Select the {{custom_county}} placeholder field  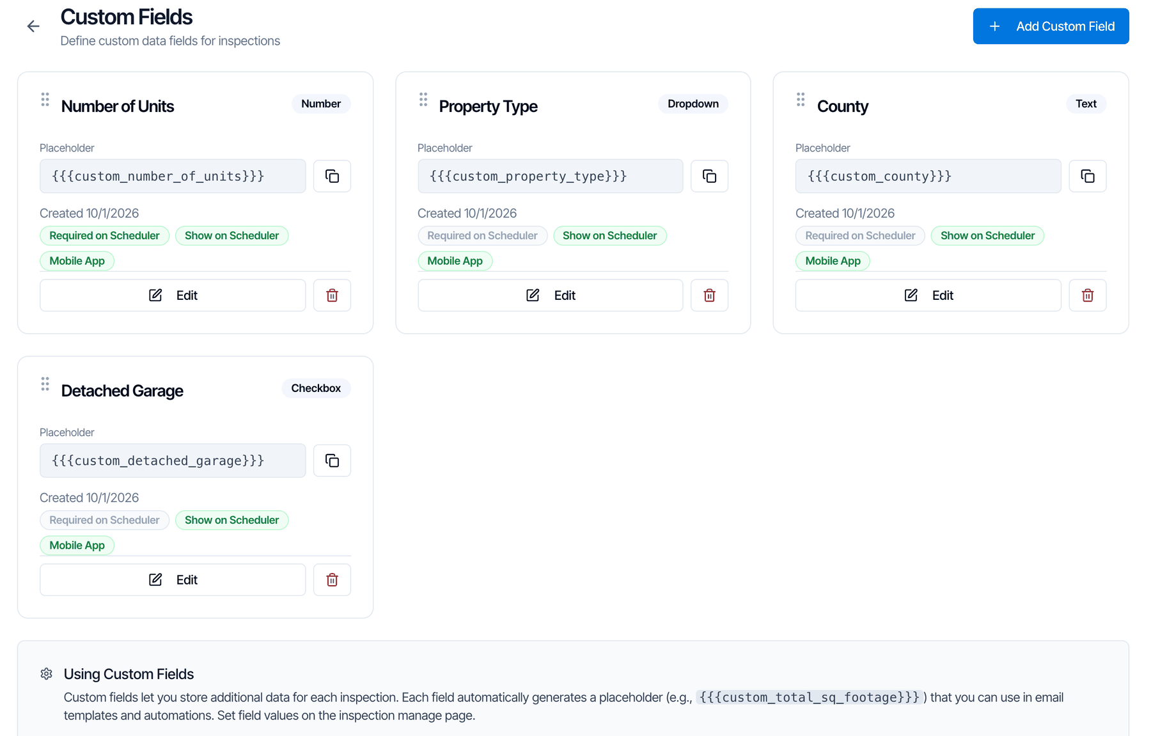point(928,176)
